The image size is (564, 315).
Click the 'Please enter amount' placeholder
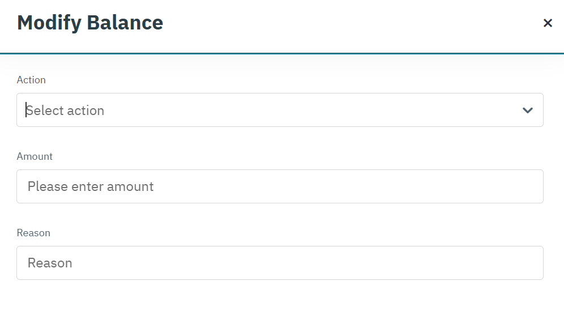(x=91, y=186)
